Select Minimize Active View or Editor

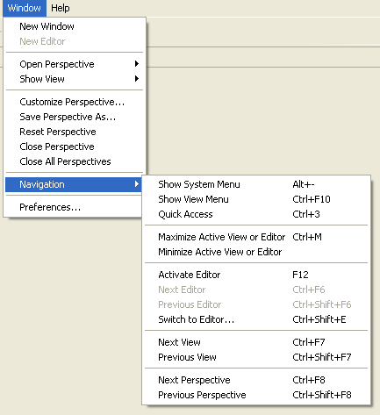coord(256,252)
